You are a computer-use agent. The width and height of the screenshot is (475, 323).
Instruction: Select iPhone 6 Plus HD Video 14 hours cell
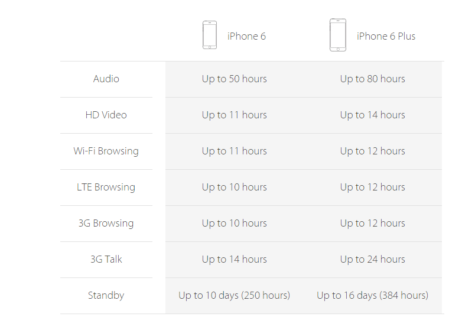[373, 115]
